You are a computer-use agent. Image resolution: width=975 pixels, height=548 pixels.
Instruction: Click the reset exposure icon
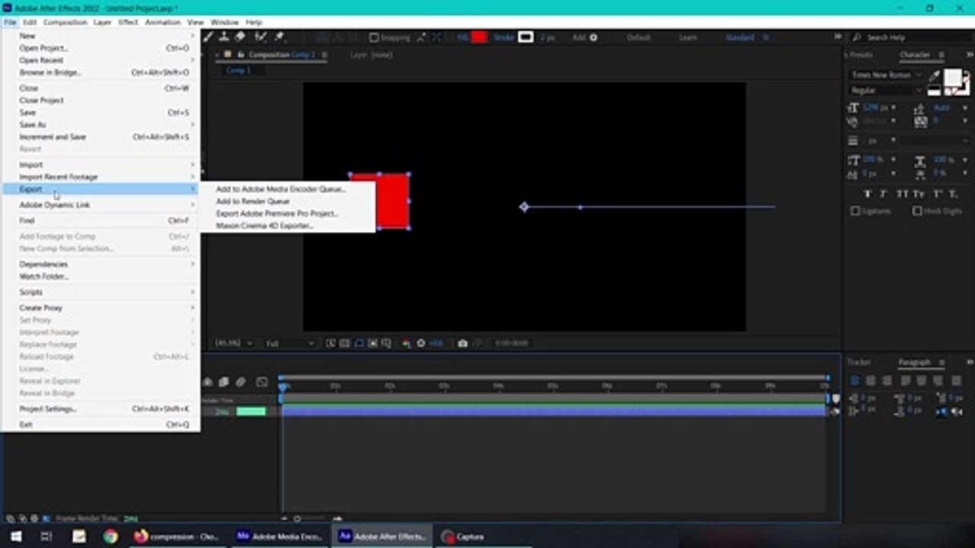tap(420, 343)
